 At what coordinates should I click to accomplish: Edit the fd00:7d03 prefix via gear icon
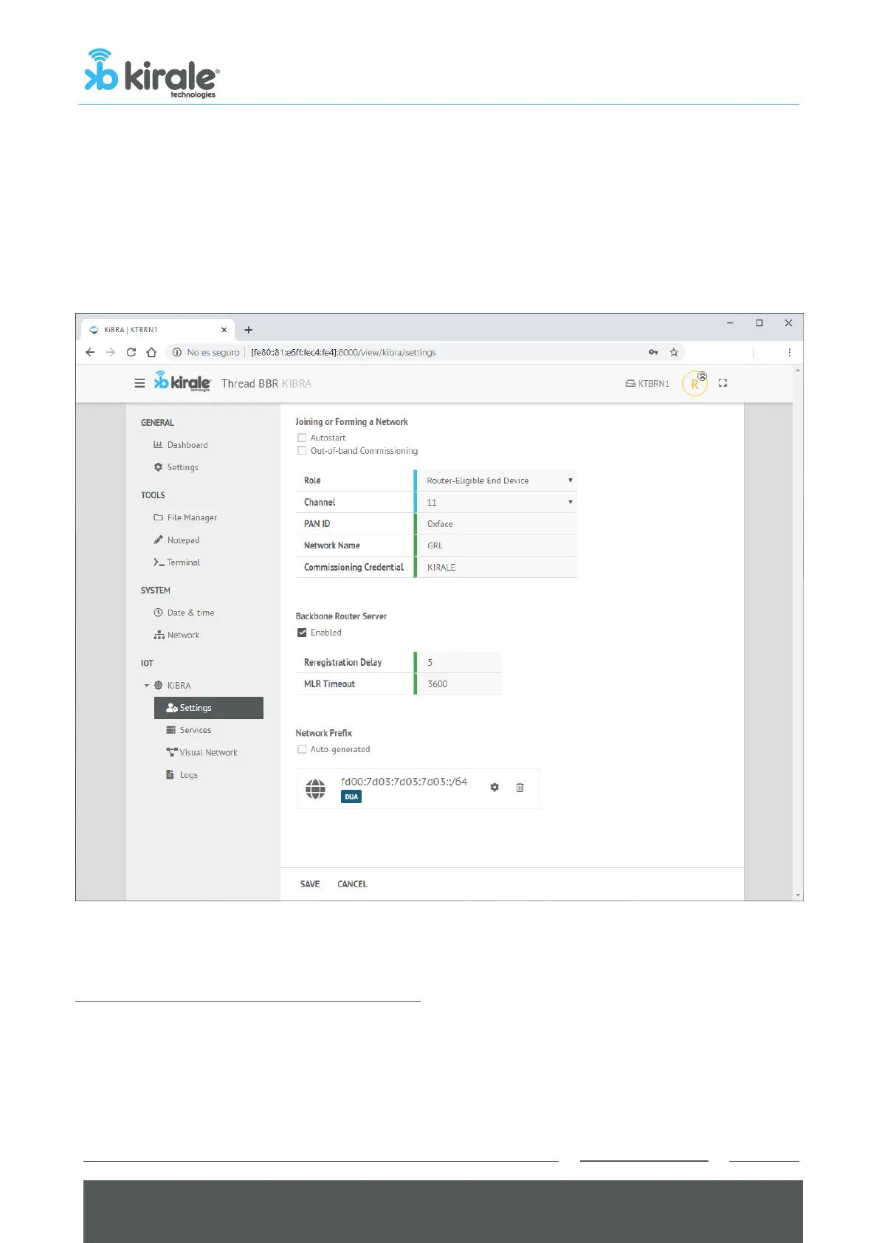click(494, 788)
